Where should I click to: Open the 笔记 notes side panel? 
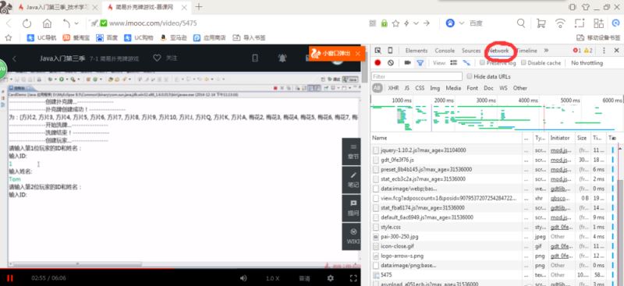(353, 180)
